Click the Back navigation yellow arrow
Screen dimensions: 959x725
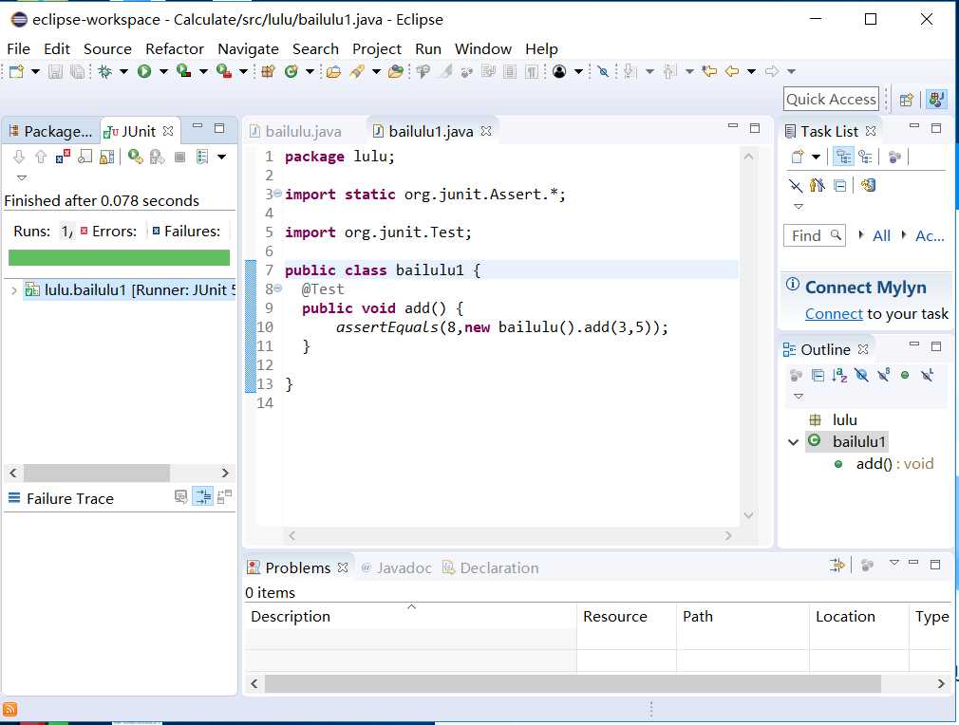point(732,71)
